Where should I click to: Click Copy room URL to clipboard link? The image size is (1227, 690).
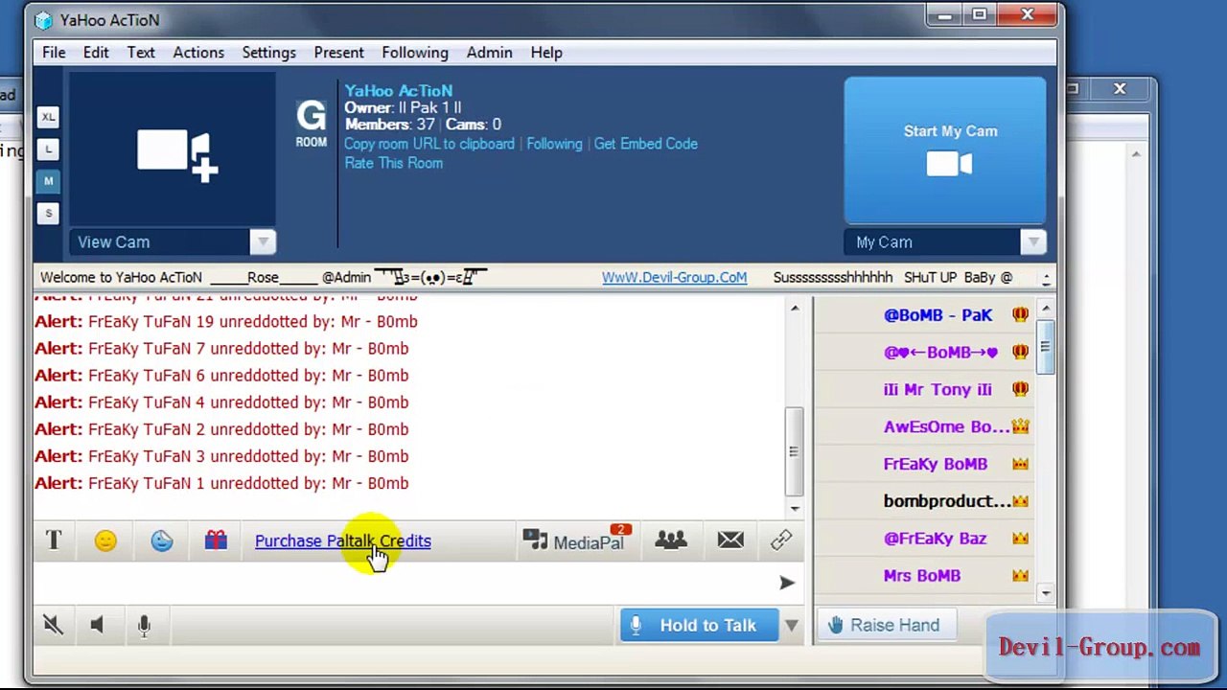[x=429, y=144]
